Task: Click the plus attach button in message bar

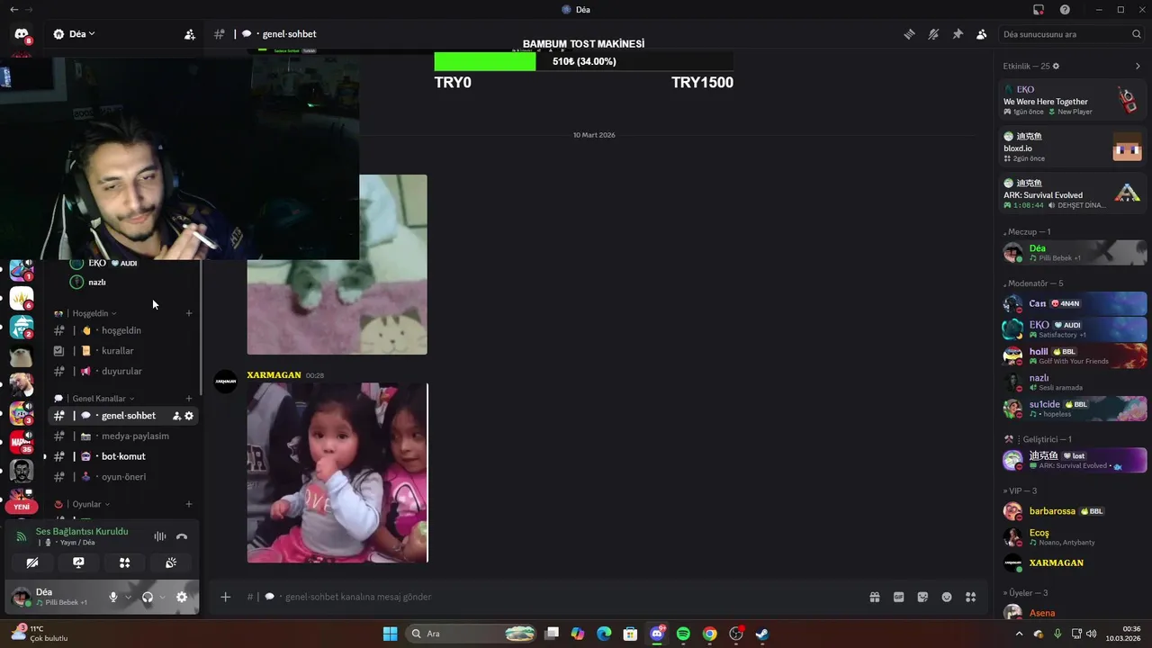Action: tap(226, 597)
